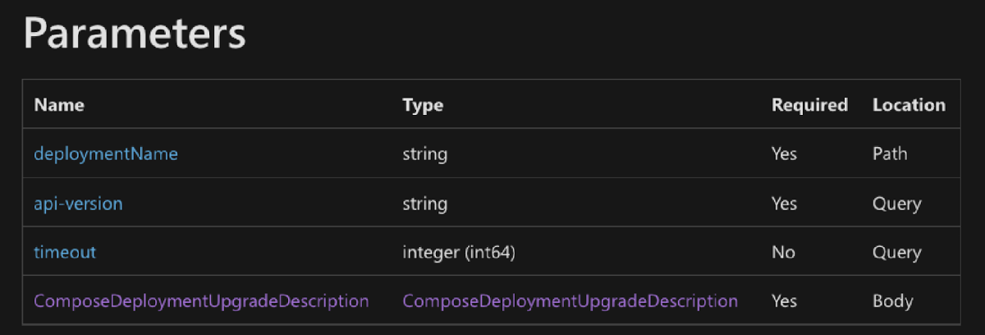The height and width of the screenshot is (335, 985).
Task: Click the Yes cell in api-version row
Action: (784, 203)
